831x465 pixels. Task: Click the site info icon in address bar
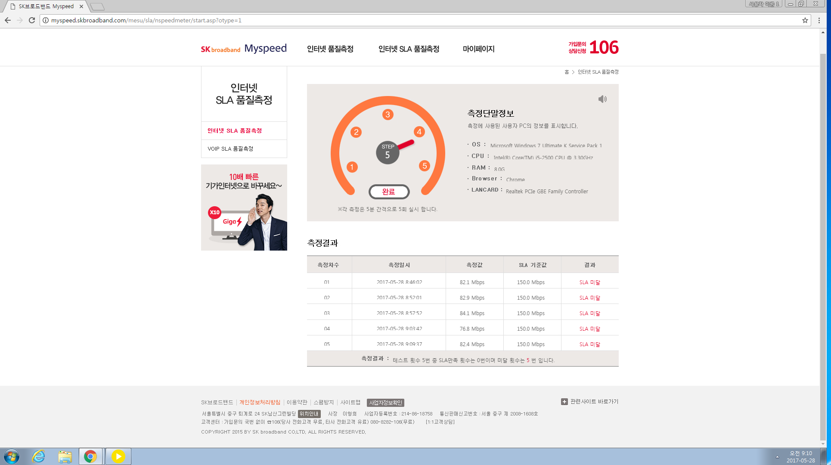pyautogui.click(x=46, y=20)
